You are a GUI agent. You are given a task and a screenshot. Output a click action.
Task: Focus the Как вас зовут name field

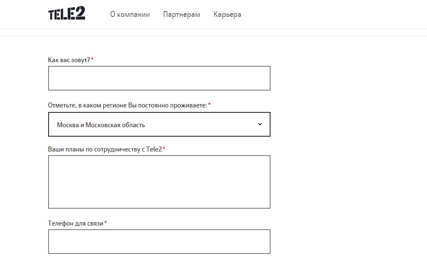tap(159, 78)
